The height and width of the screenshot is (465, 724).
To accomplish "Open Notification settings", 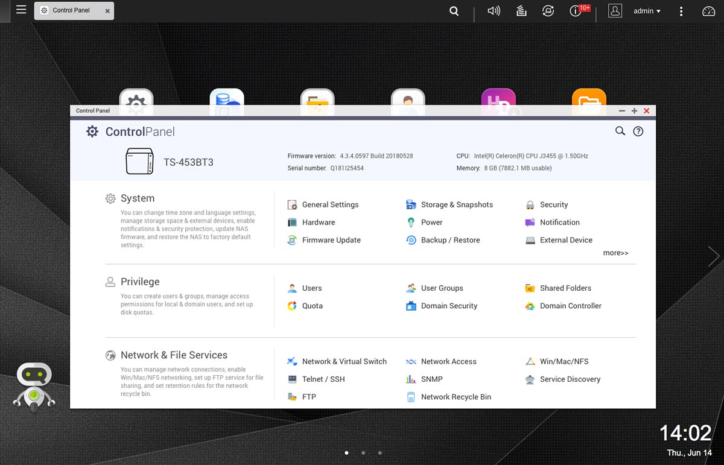I will point(552,222).
